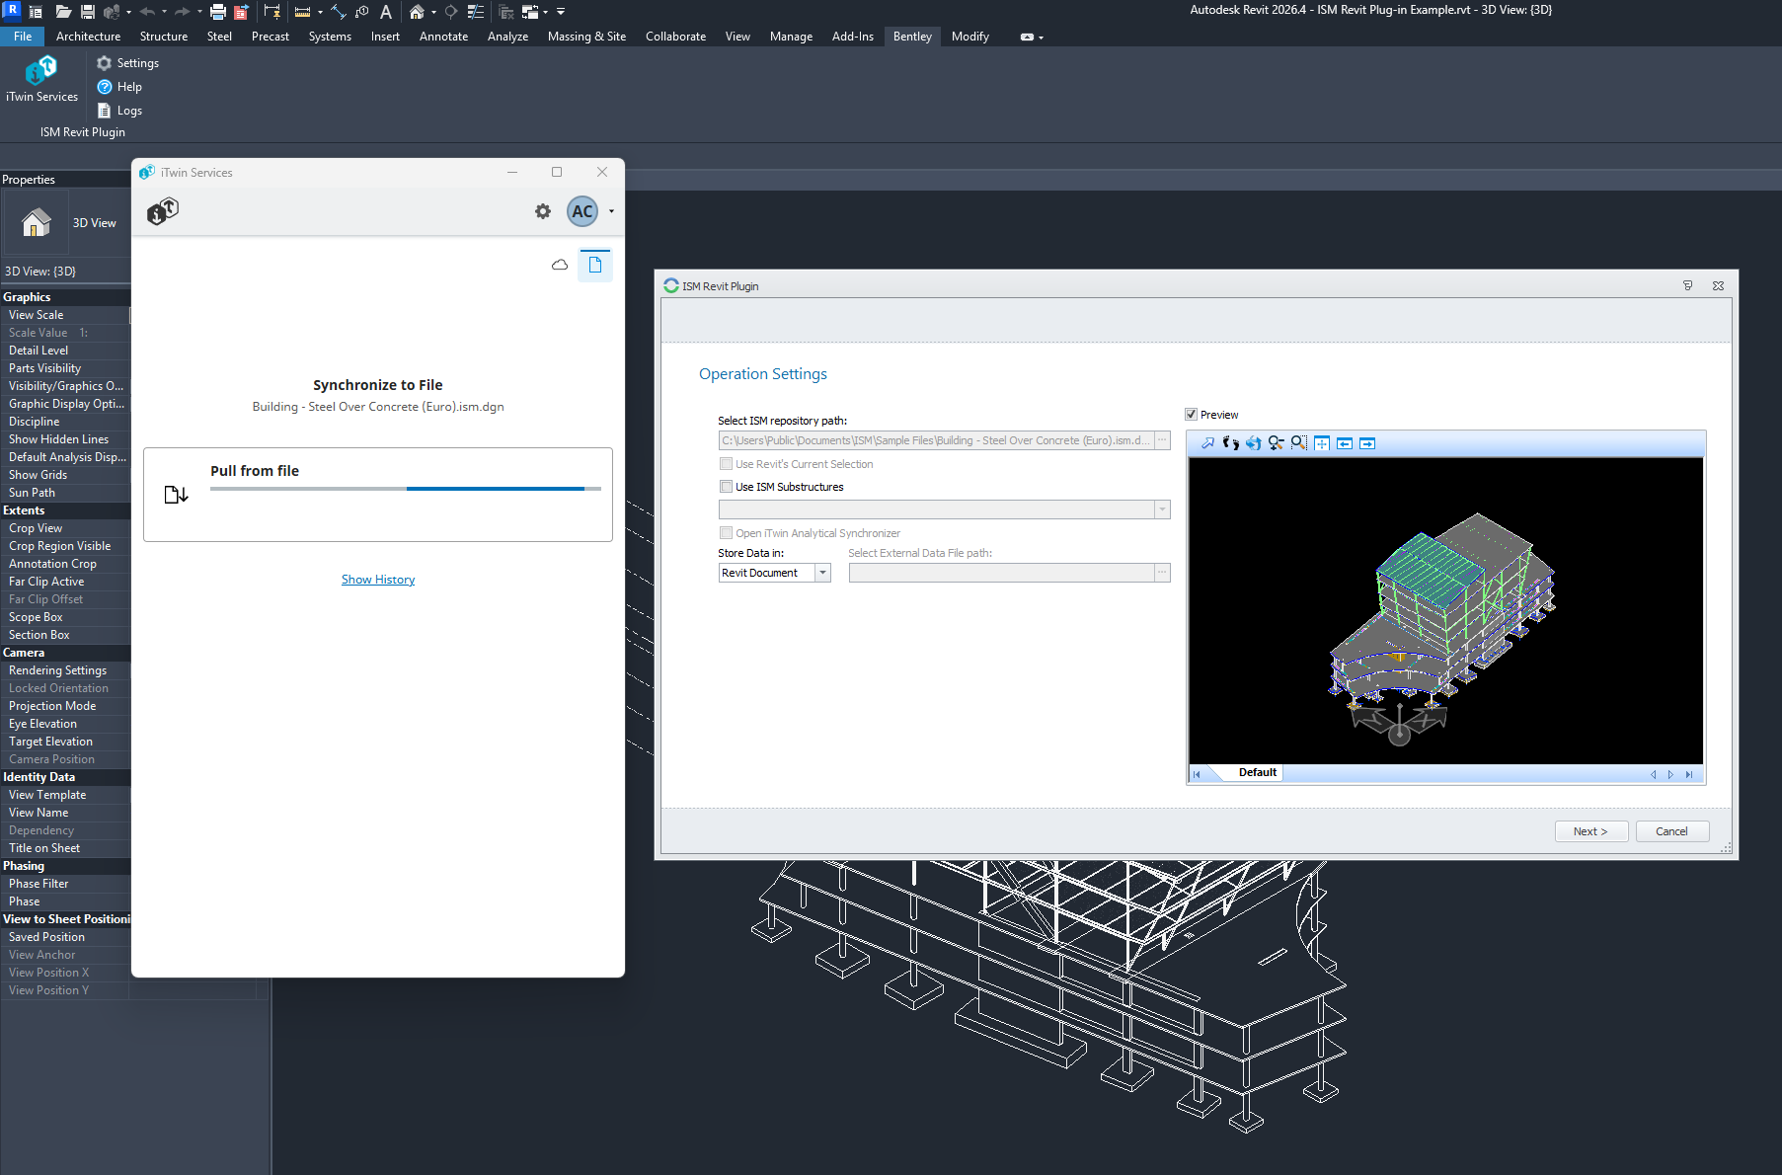
Task: Open the Show History link
Action: point(378,580)
